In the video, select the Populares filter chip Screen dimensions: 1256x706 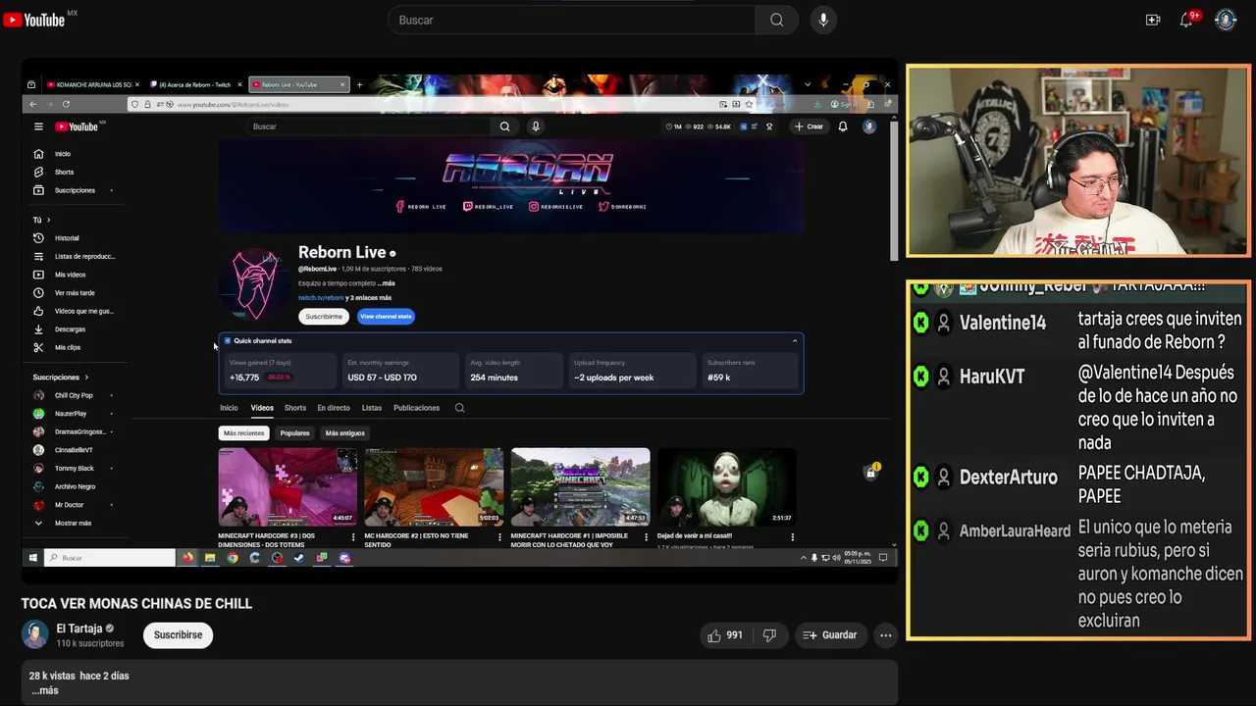pos(294,433)
